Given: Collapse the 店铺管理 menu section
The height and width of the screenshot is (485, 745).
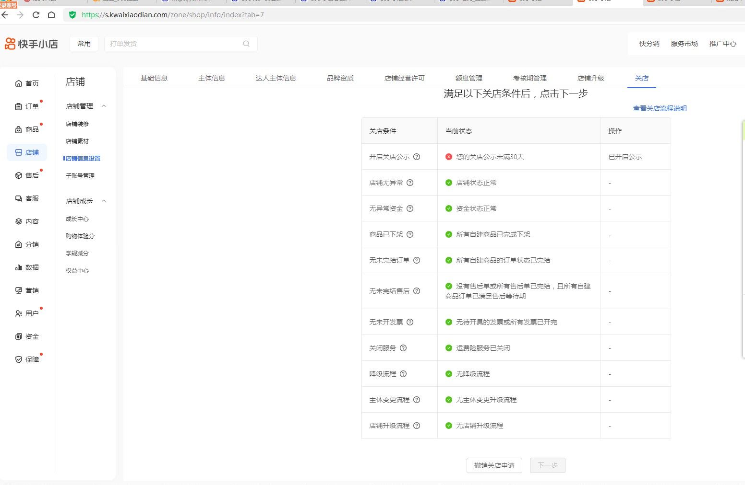Looking at the screenshot, I should click(104, 106).
